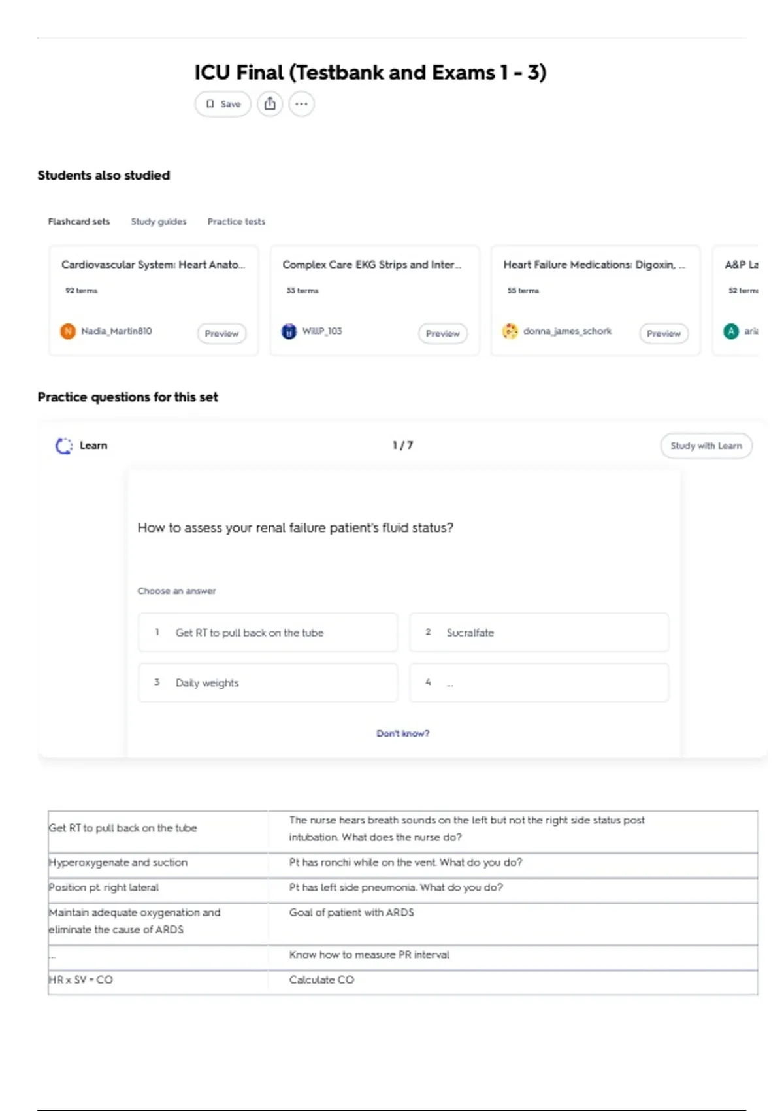Preview the WillP_103 flashcard set

point(443,333)
